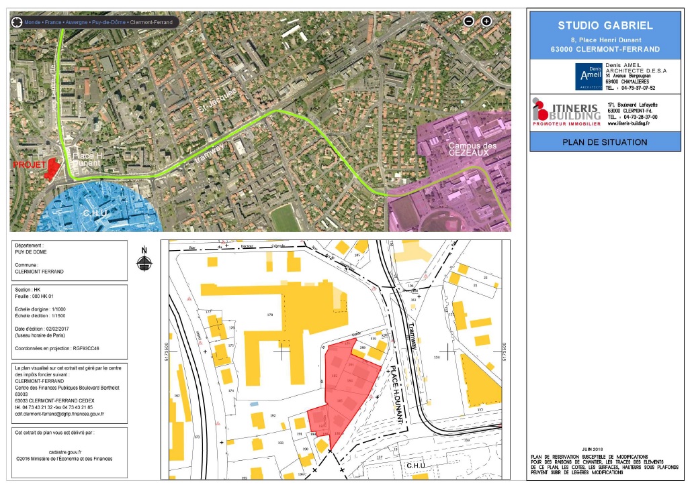Viewport: 694px width, 489px height.
Task: Open Puy-de-Dôme breadcrumb link
Action: click(109, 22)
